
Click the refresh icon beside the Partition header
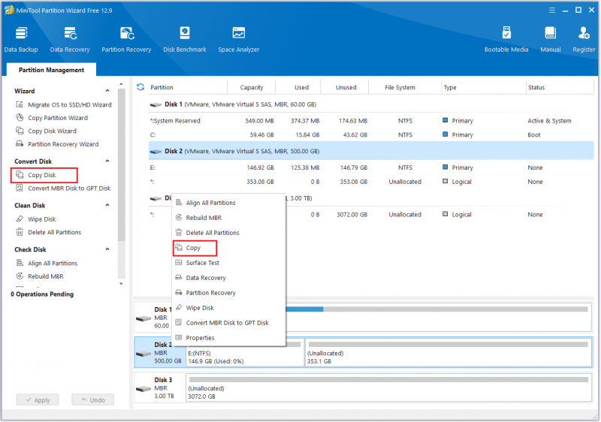coord(140,87)
